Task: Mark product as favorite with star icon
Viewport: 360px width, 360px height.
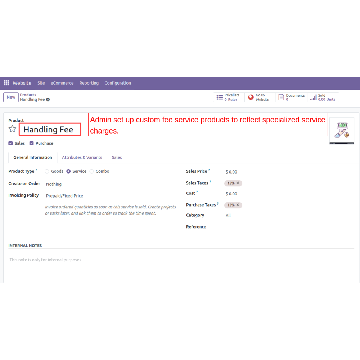Action: coord(12,129)
